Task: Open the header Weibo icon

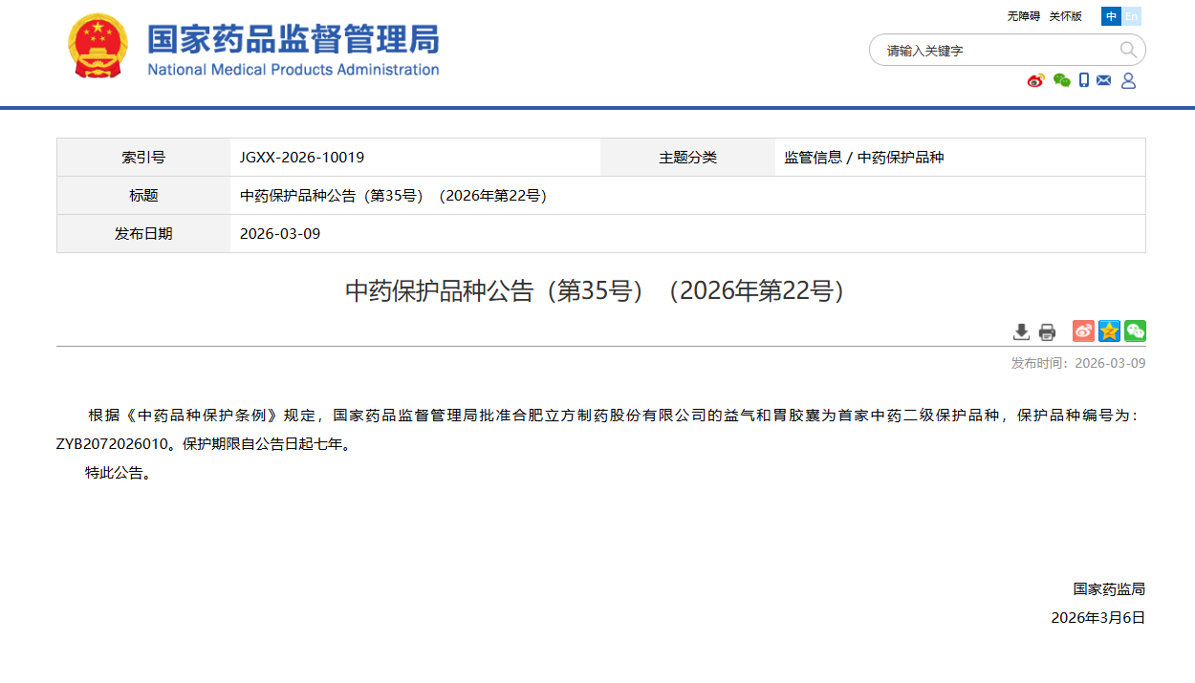Action: pos(1036,80)
